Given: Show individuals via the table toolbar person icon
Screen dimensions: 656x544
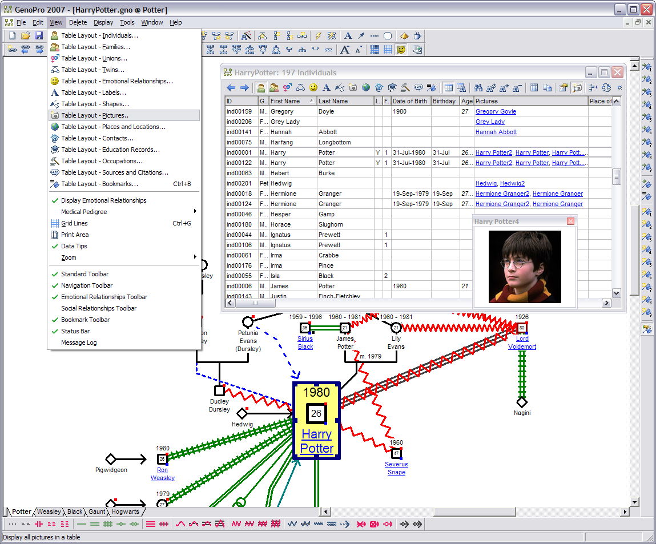Looking at the screenshot, I should click(x=261, y=87).
